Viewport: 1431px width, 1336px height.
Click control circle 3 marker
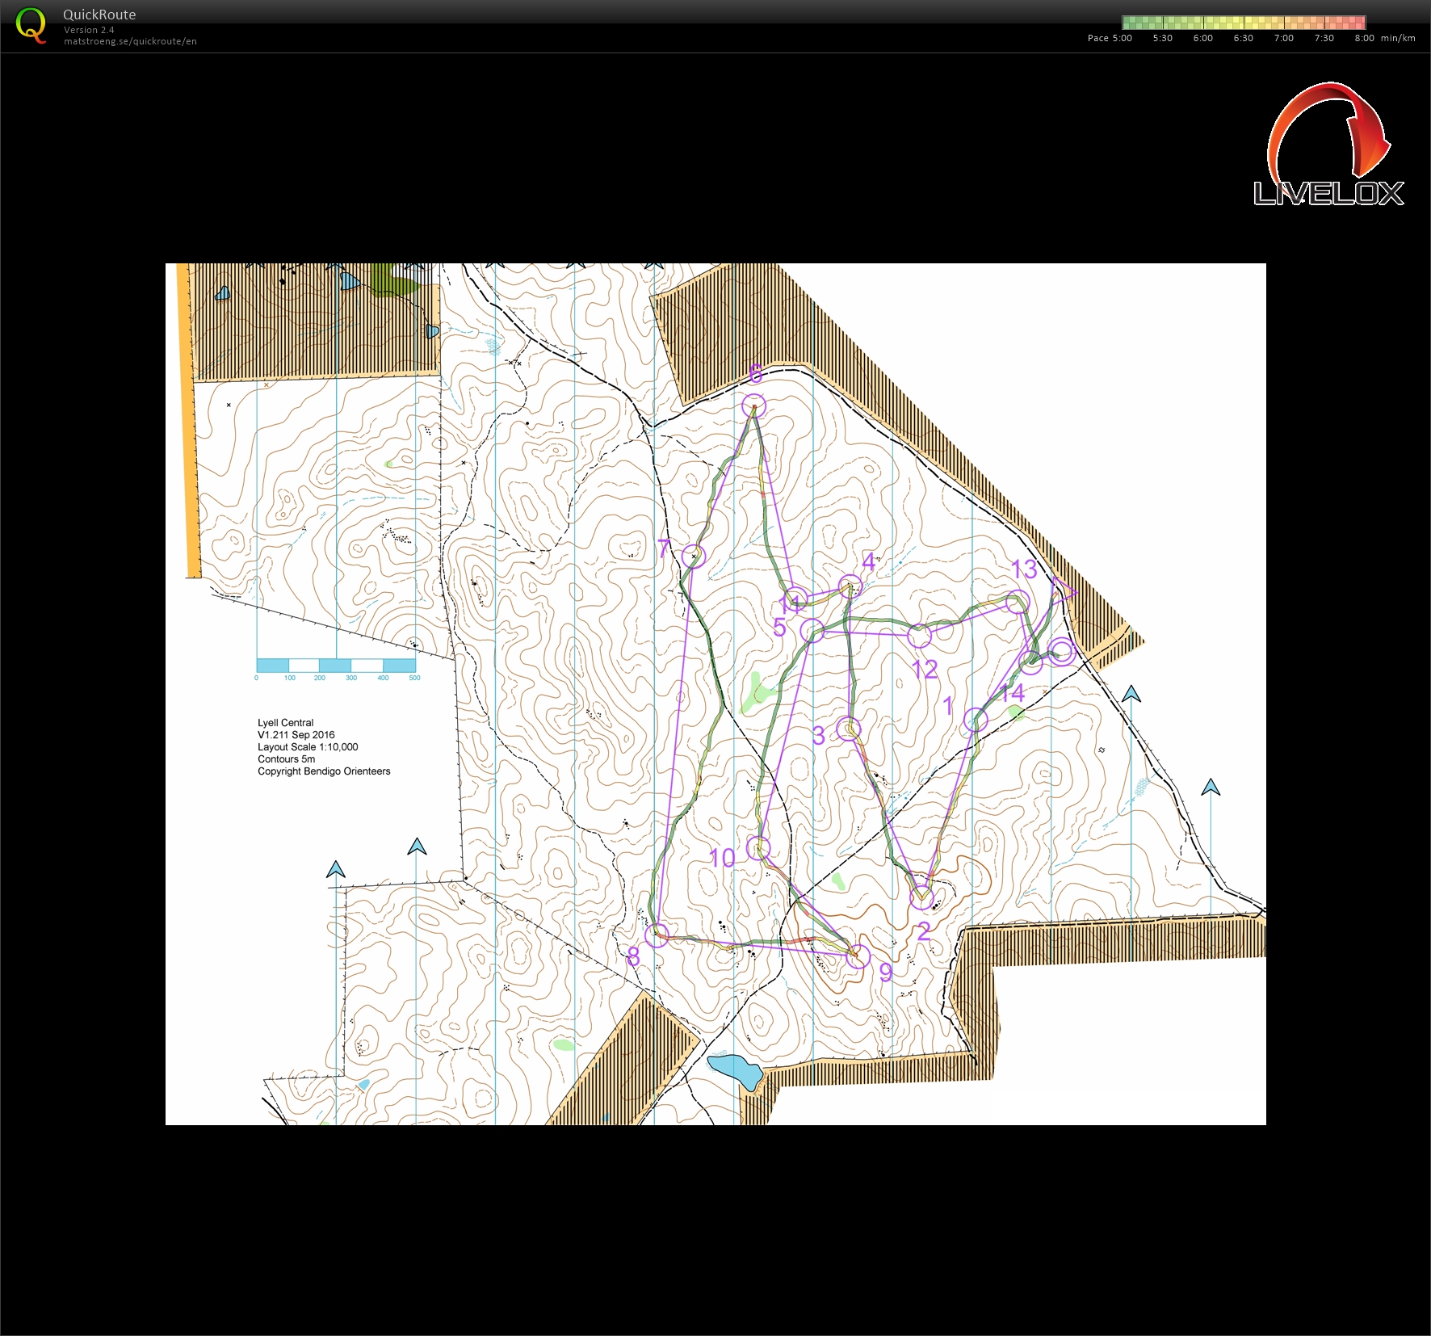pyautogui.click(x=848, y=729)
